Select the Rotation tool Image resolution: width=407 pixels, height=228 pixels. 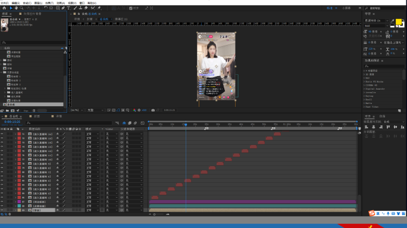[x=46, y=8]
